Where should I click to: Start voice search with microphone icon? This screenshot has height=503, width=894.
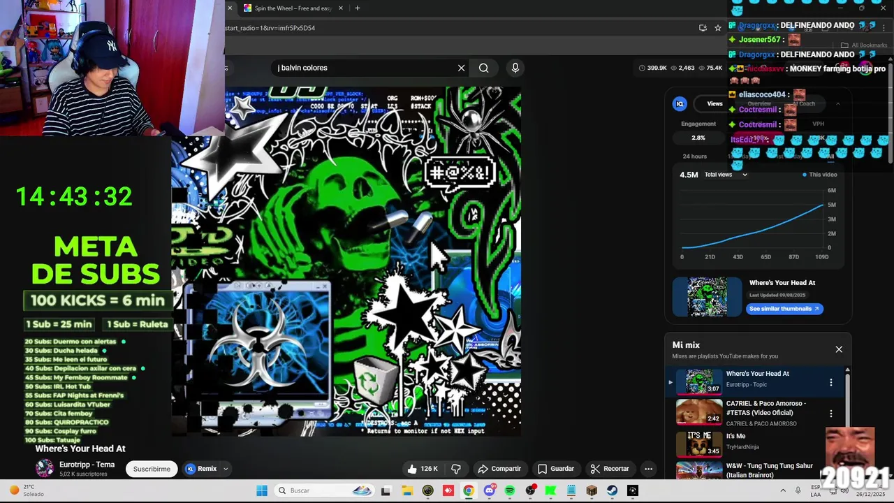(515, 68)
